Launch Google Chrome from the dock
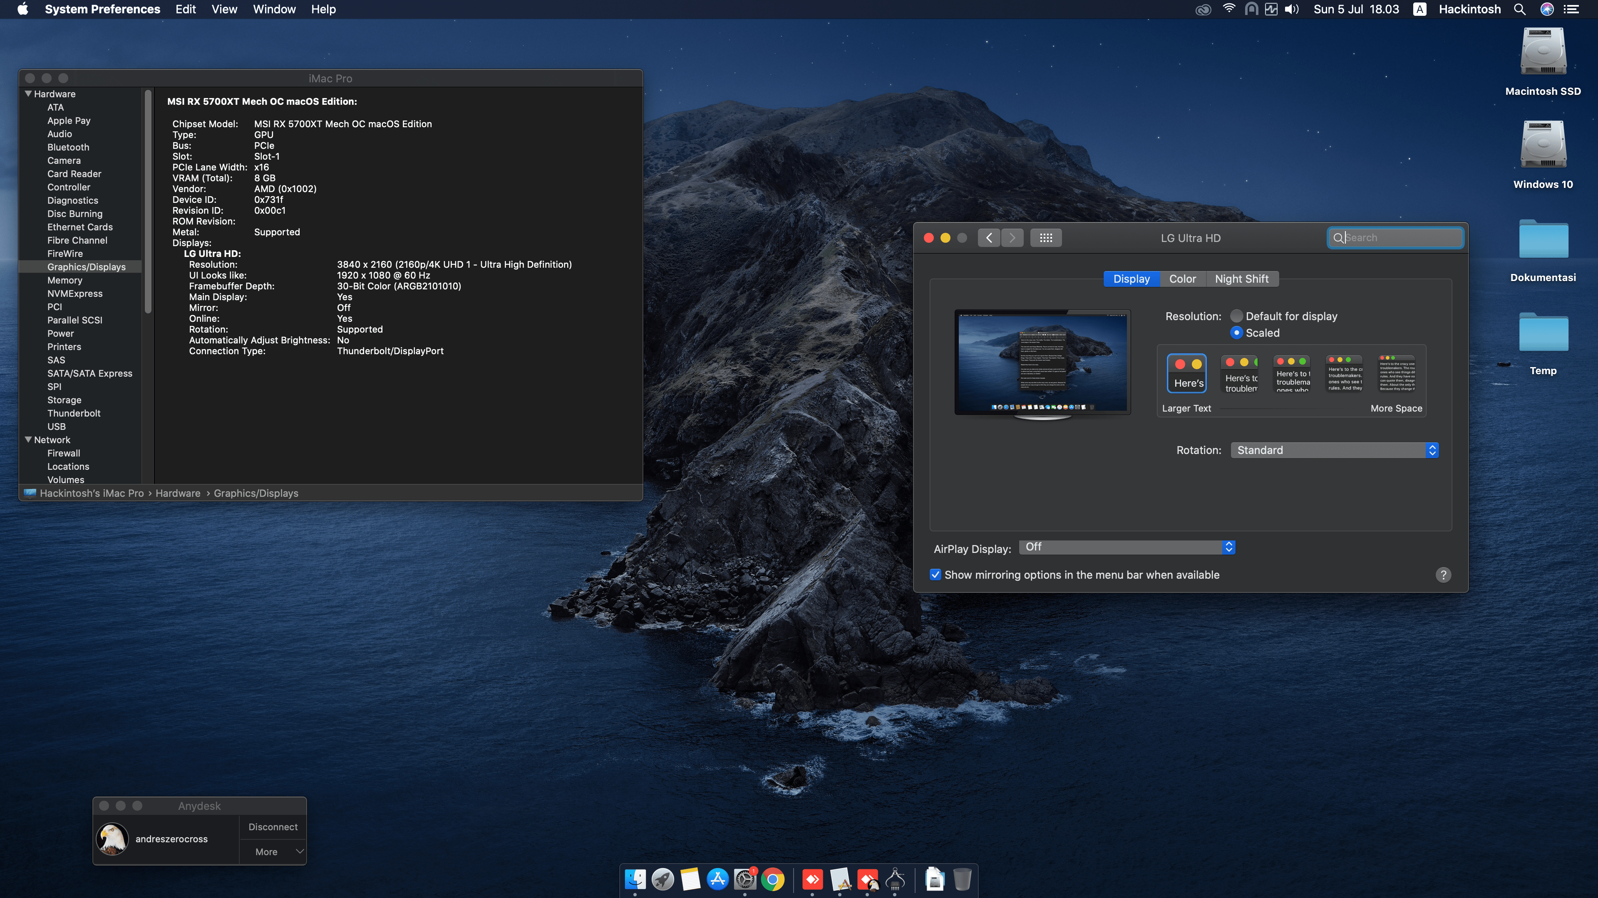1598x898 pixels. click(x=773, y=879)
